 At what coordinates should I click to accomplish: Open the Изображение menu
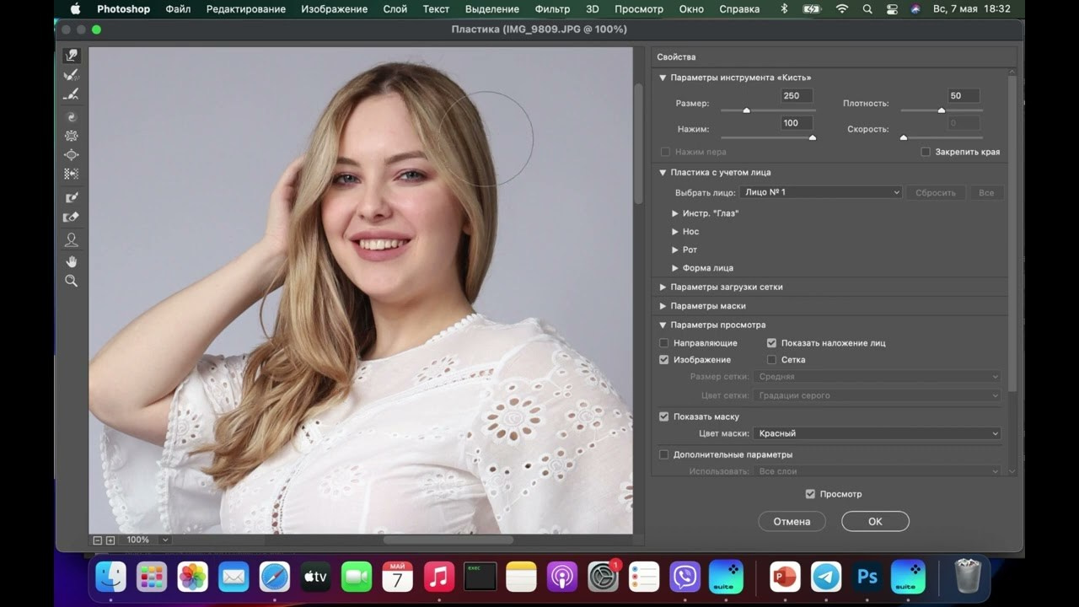(x=334, y=9)
